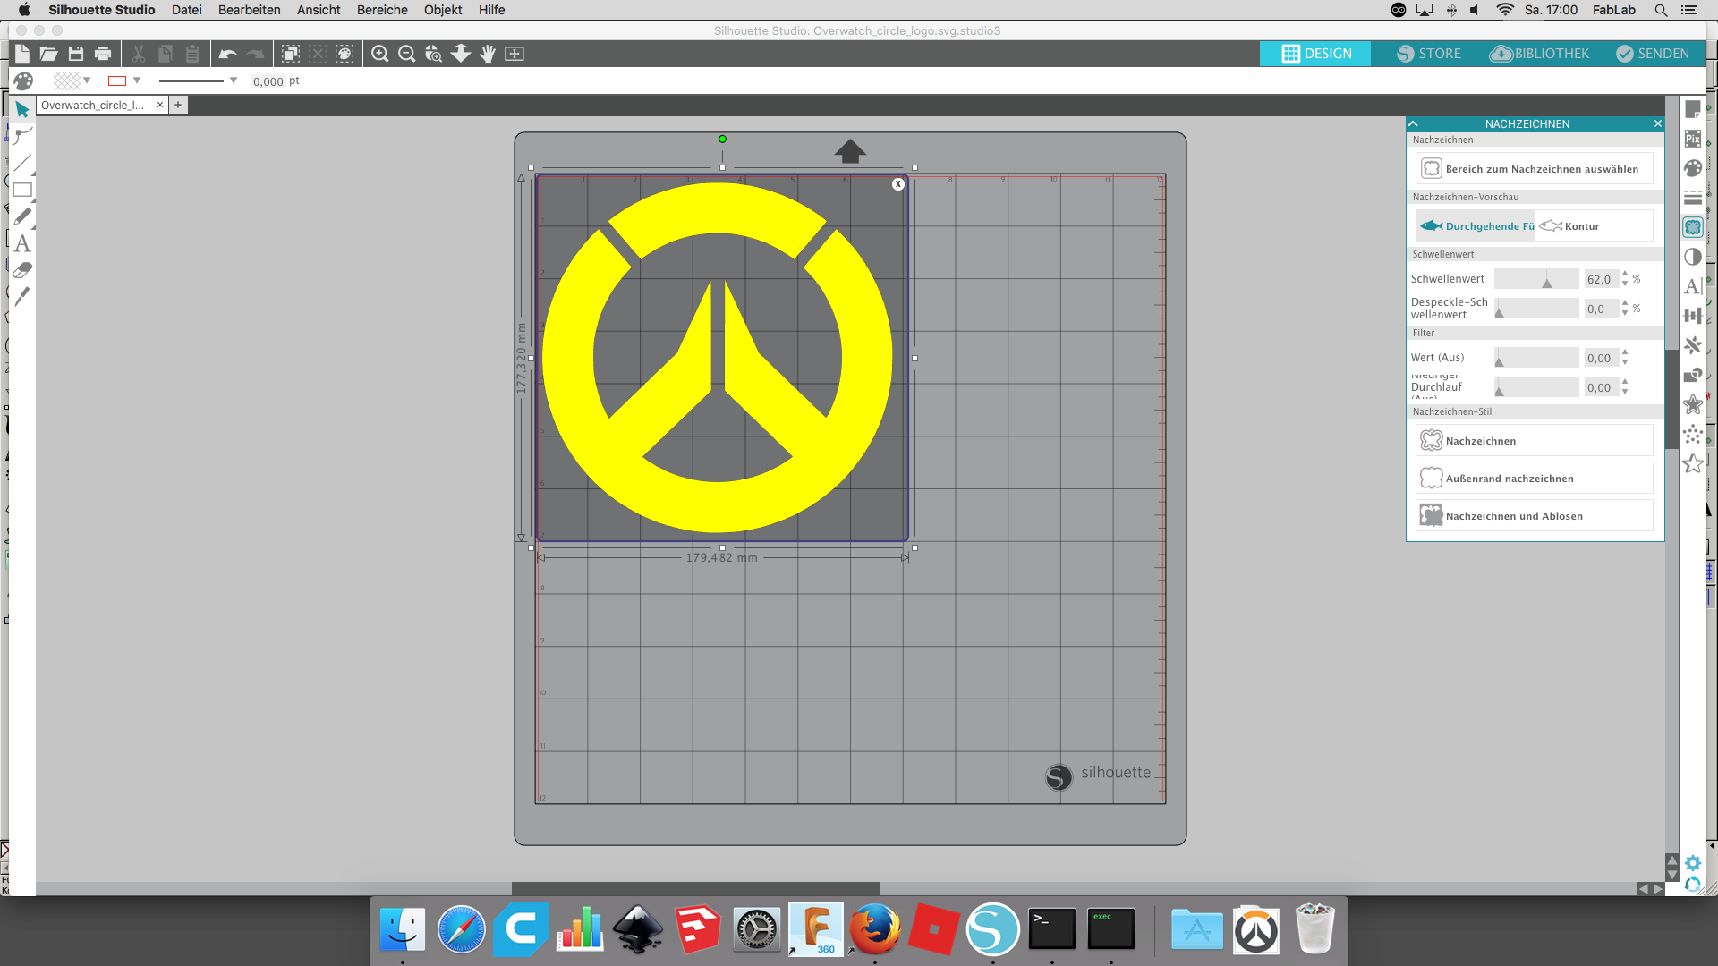Open the Fill color panel icon

point(1693,168)
